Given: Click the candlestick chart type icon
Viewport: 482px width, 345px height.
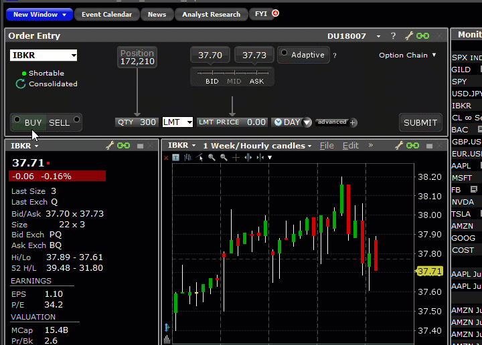Looking at the screenshot, I should coord(188,158).
